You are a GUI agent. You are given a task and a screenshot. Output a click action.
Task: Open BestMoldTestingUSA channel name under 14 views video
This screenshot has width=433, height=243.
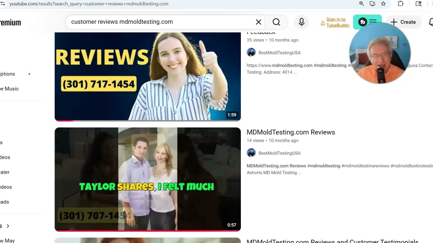tap(279, 153)
